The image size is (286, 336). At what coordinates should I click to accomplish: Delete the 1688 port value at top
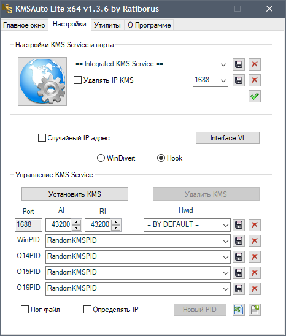pyautogui.click(x=255, y=80)
